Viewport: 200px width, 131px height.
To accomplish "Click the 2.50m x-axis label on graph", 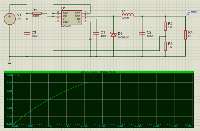I will [x=103, y=126].
